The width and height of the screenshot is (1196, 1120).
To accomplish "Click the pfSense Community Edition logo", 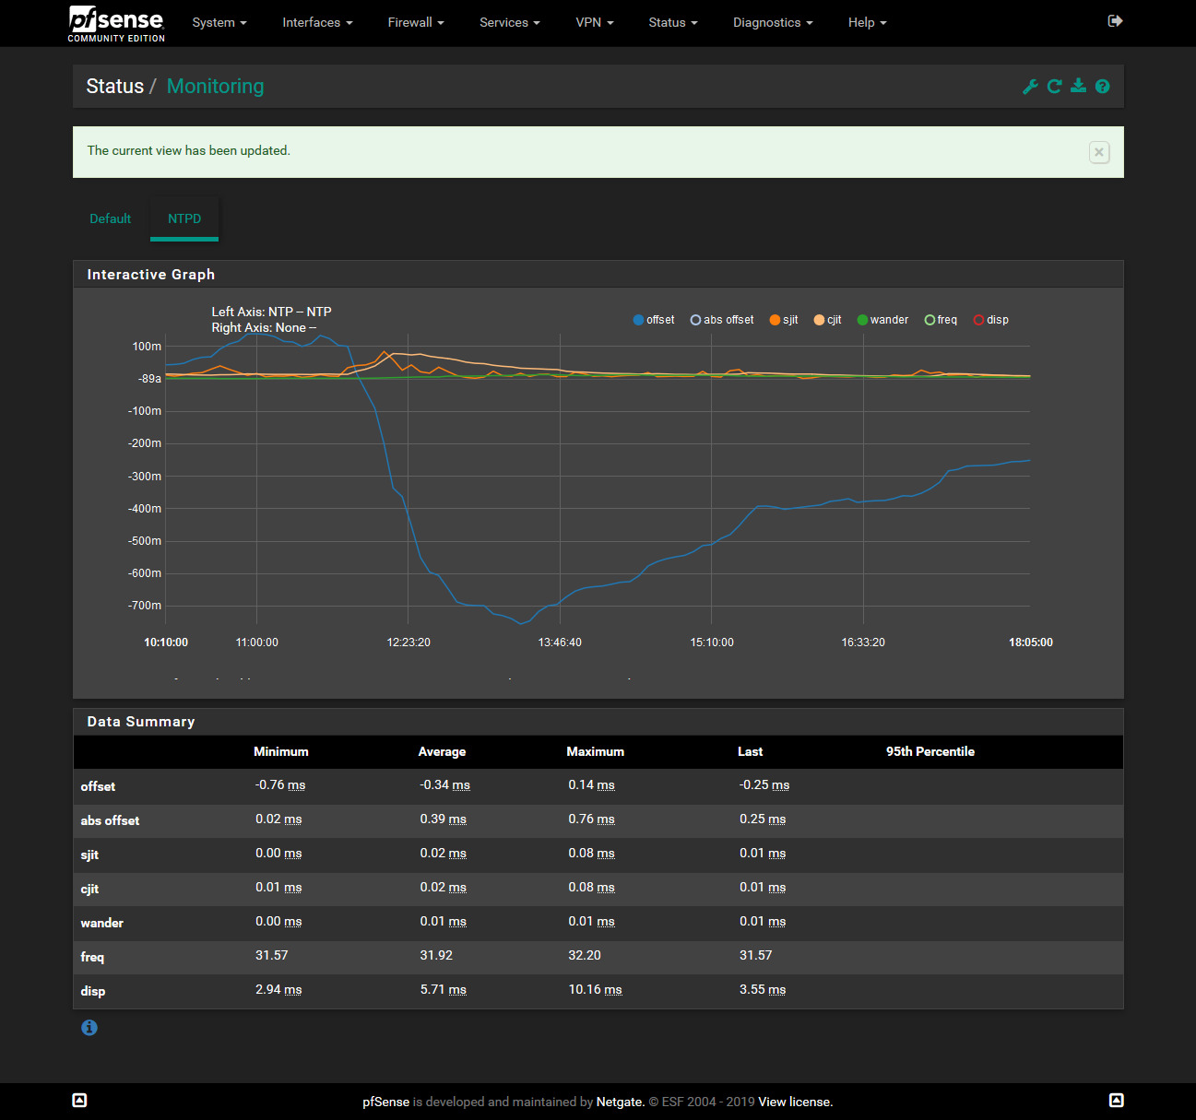I will click(x=116, y=23).
